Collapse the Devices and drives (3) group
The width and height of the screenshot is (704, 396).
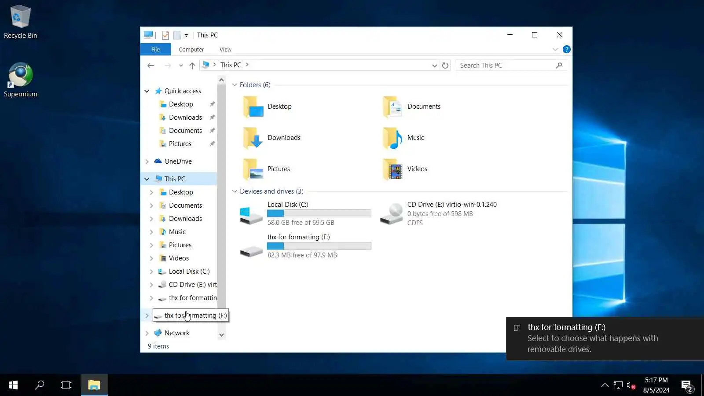click(x=235, y=191)
